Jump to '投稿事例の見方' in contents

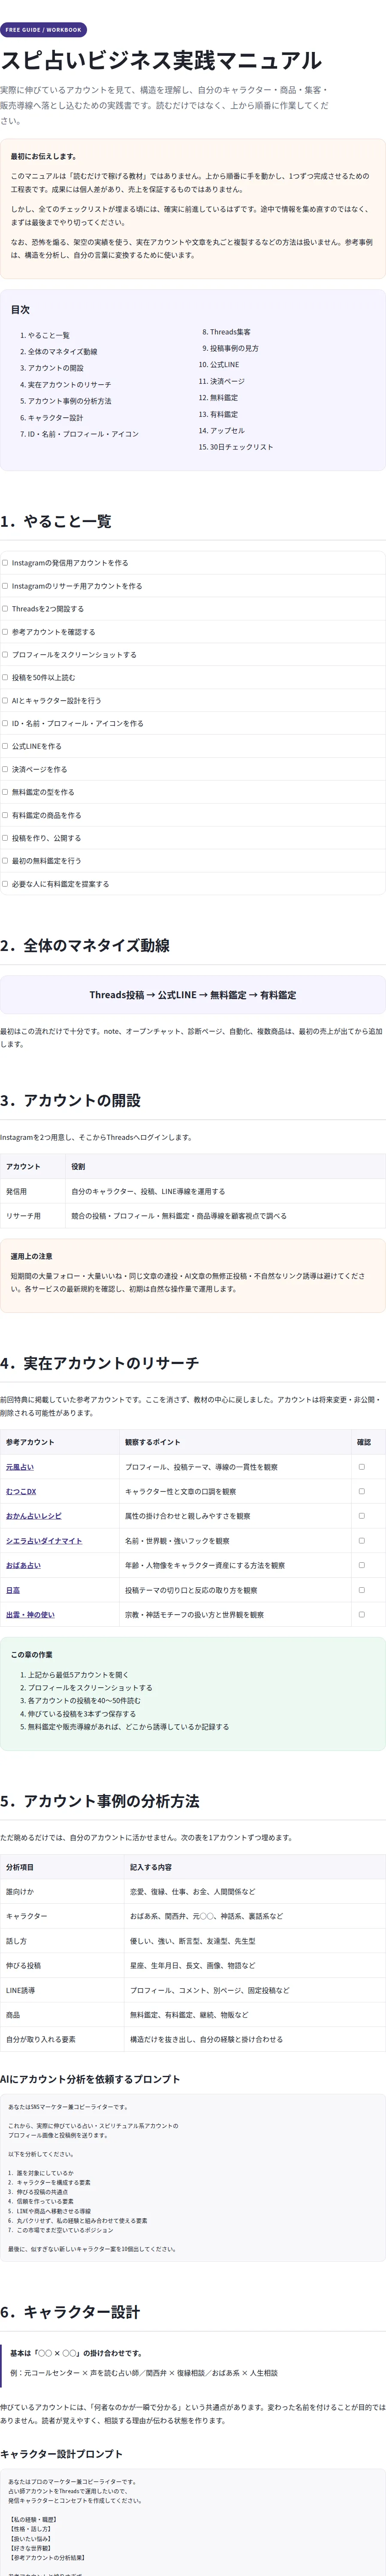pyautogui.click(x=234, y=348)
